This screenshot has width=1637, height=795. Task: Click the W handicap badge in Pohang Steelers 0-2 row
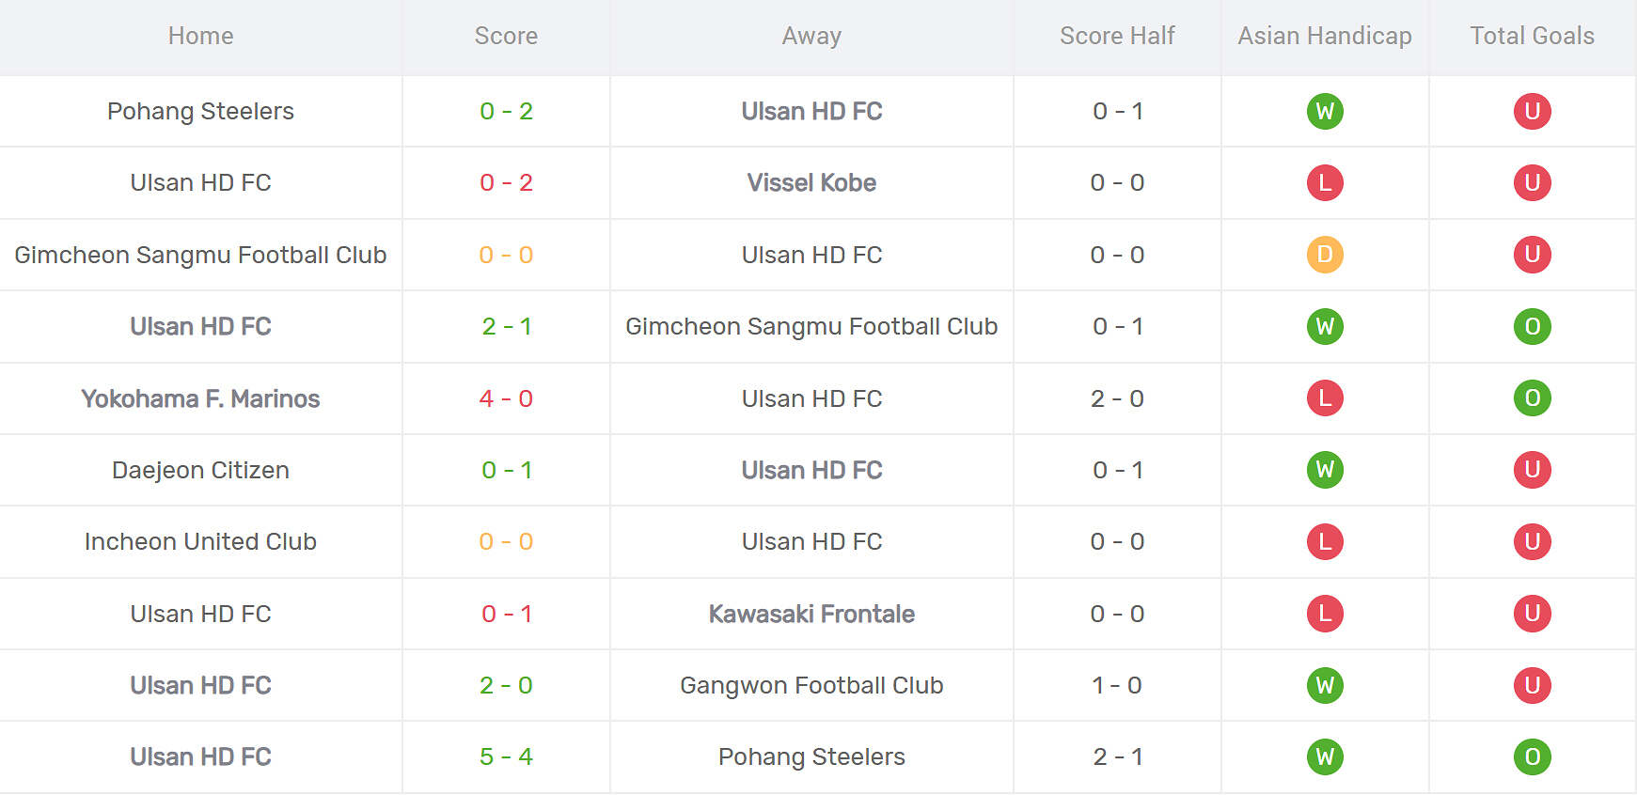(x=1325, y=112)
